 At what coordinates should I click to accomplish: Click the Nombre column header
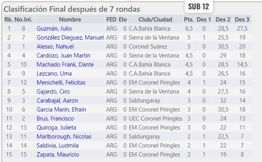click(70, 20)
